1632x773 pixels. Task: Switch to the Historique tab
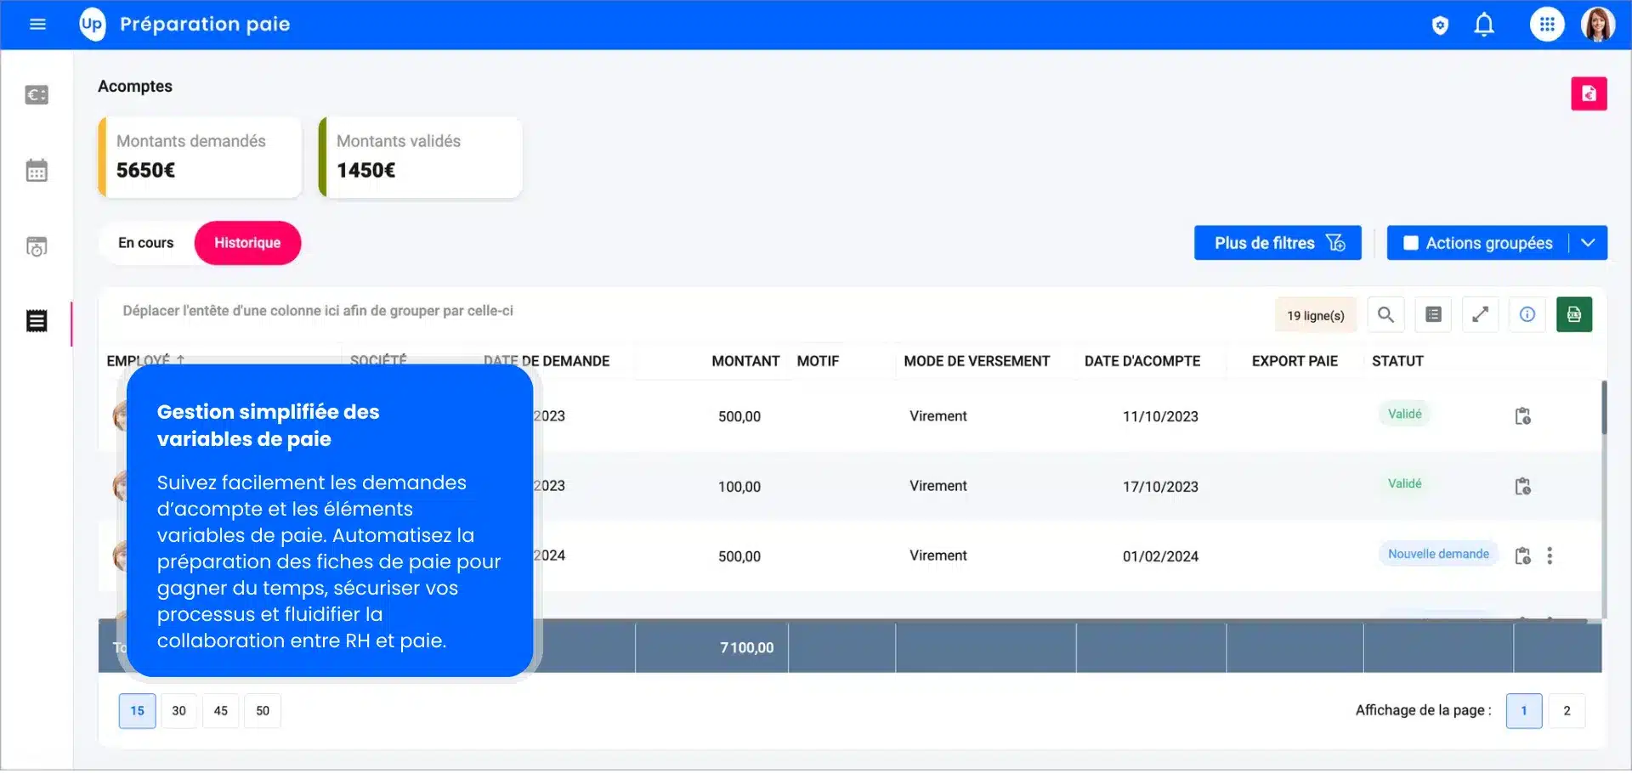pyautogui.click(x=247, y=243)
